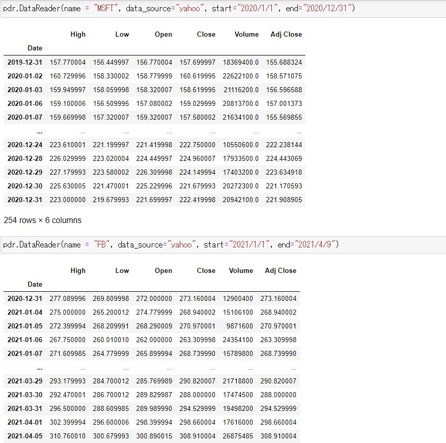Select the Adj Close header in MSFT table
Screen dimensions: 446x443
point(286,35)
